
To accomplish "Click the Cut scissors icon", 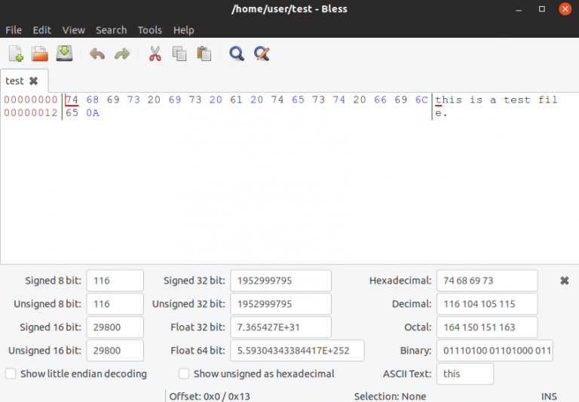I will (155, 54).
